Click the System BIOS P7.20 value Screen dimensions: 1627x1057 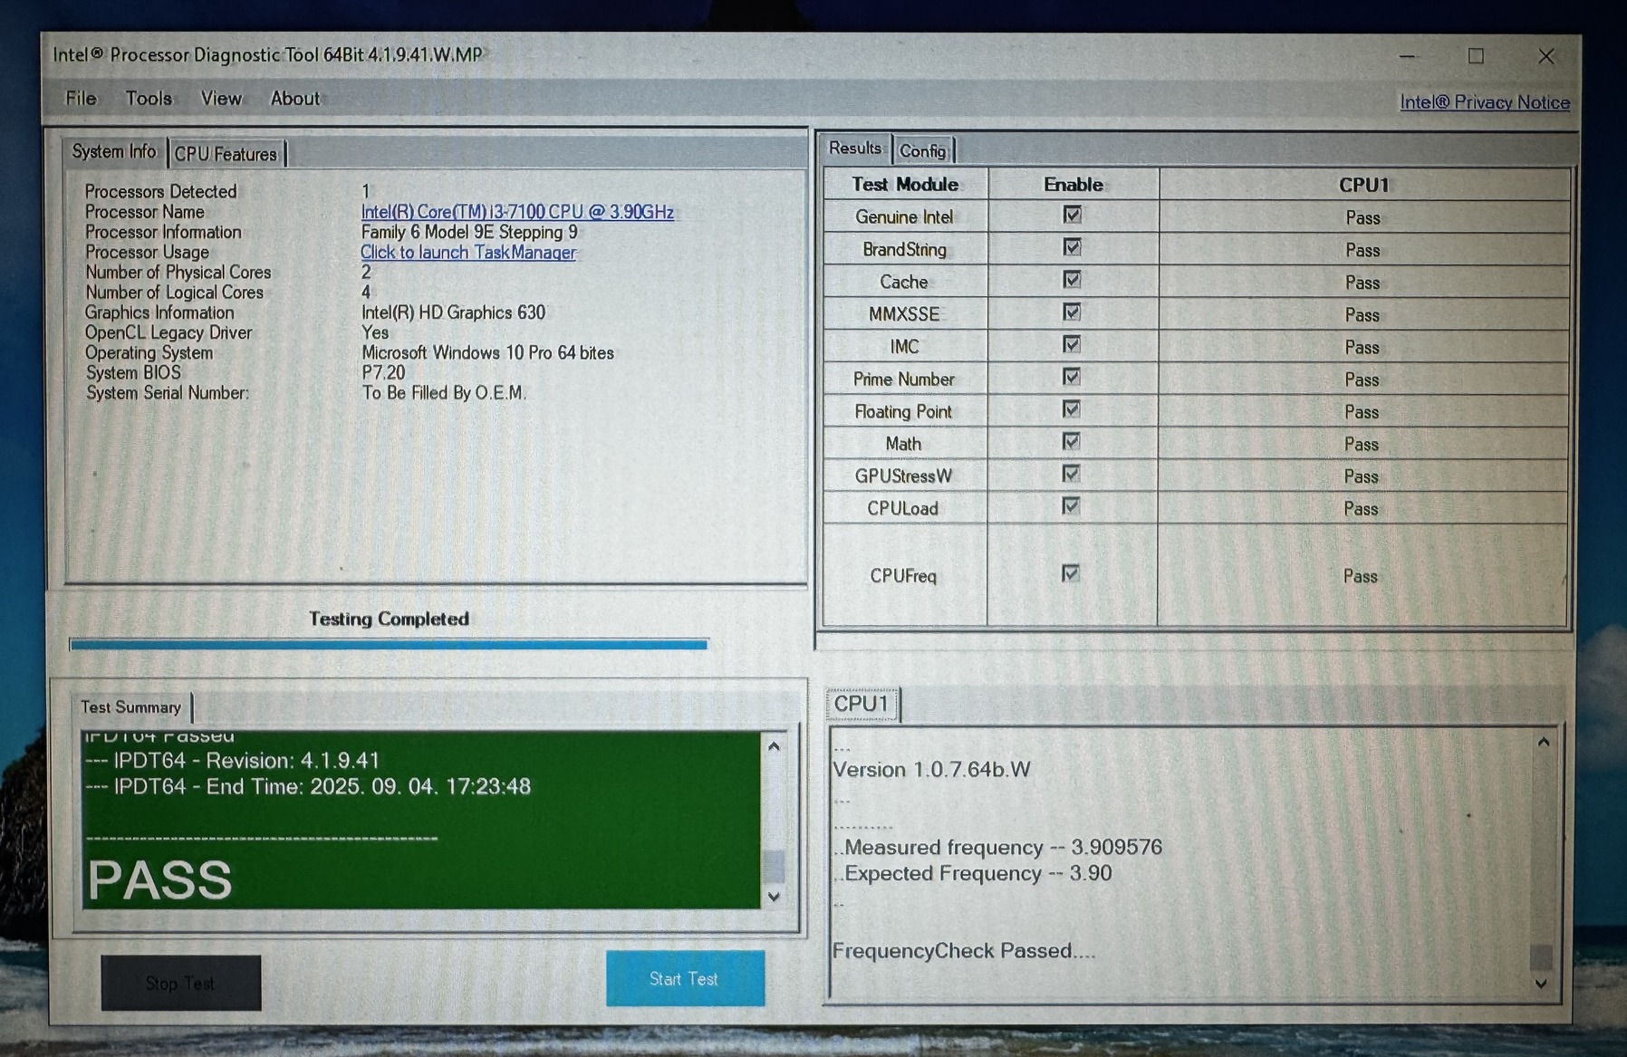383,372
